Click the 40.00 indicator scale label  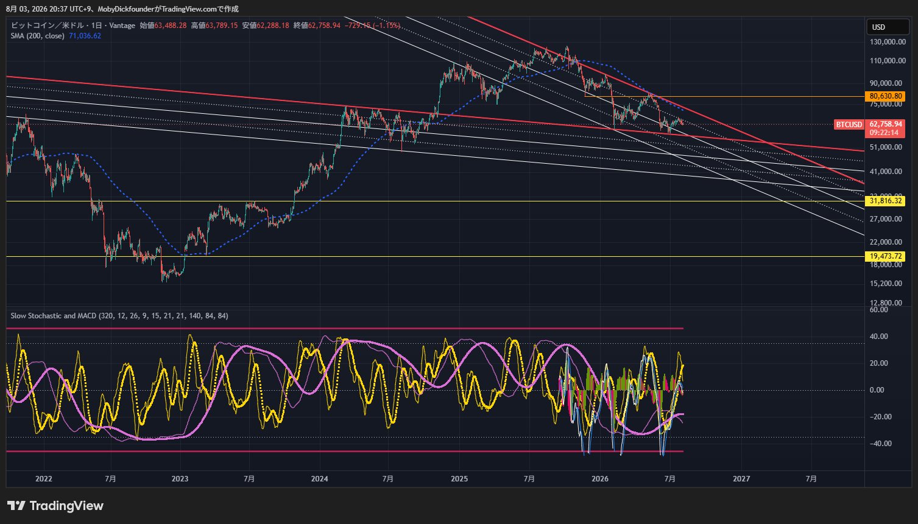click(x=878, y=337)
